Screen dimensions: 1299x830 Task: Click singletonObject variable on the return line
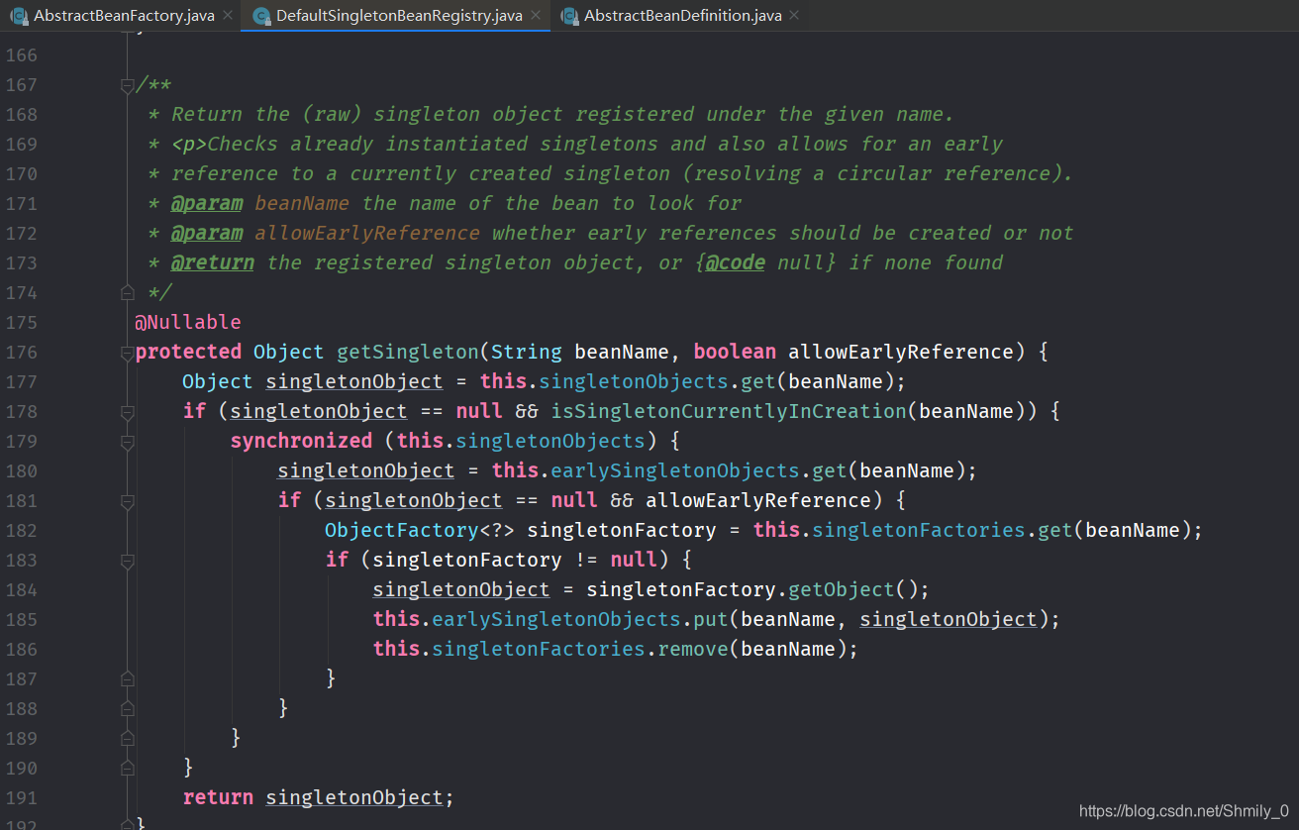tap(354, 797)
